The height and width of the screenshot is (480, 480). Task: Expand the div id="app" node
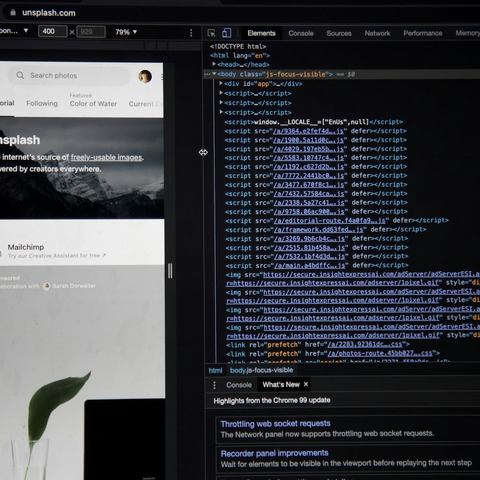[221, 83]
